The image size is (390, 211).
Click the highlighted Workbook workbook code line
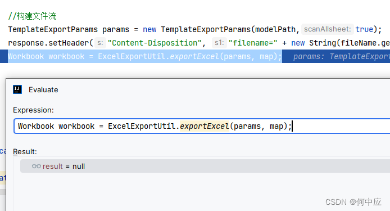click(145, 57)
